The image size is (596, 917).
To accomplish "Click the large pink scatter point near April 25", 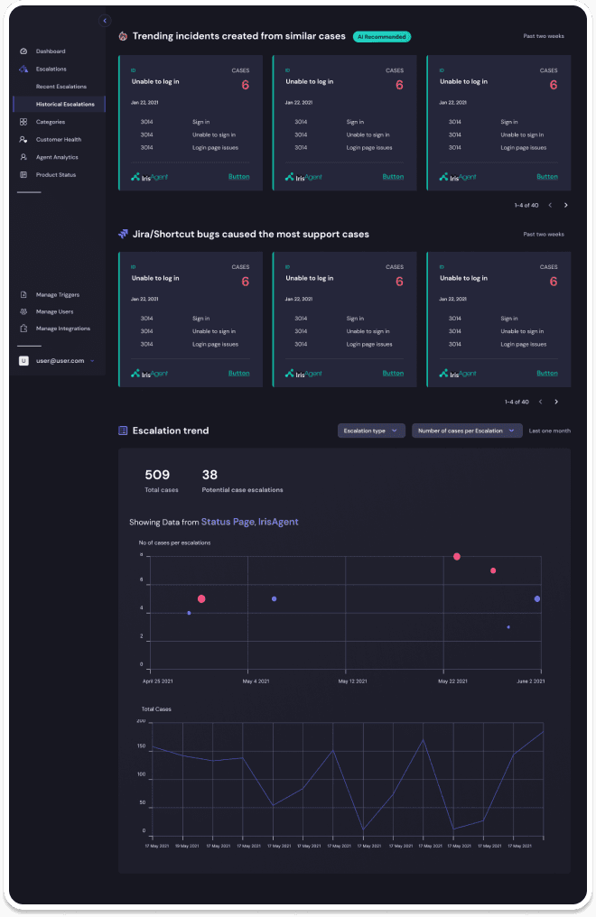I will pyautogui.click(x=201, y=599).
